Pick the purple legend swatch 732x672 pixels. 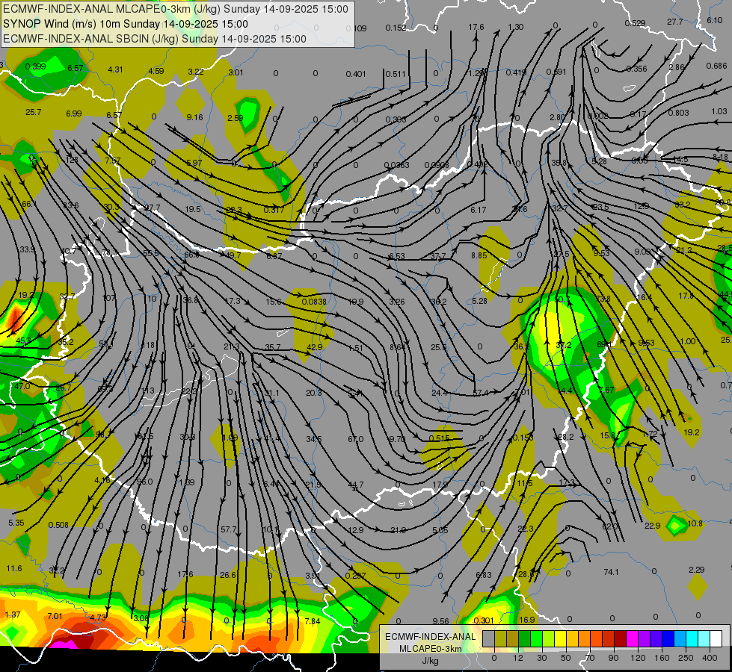pyautogui.click(x=645, y=638)
